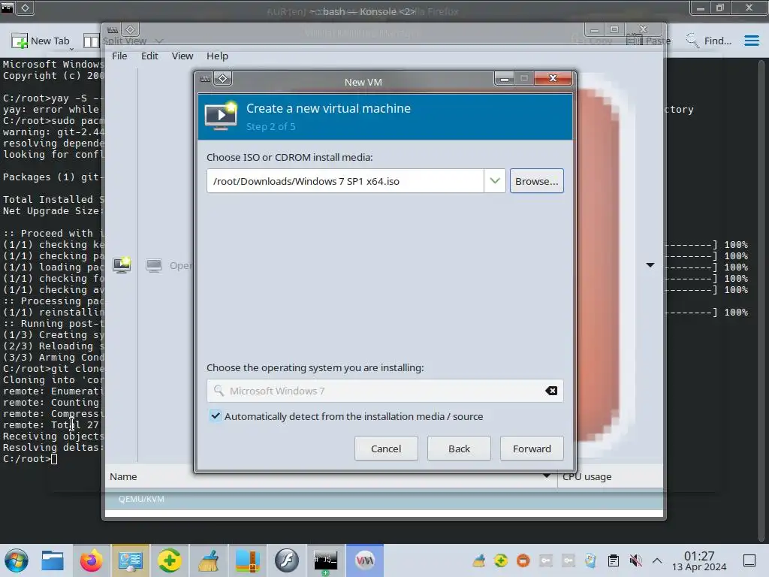This screenshot has height=577, width=769.
Task: Select the QEMU/KVM connection row
Action: coord(384,499)
